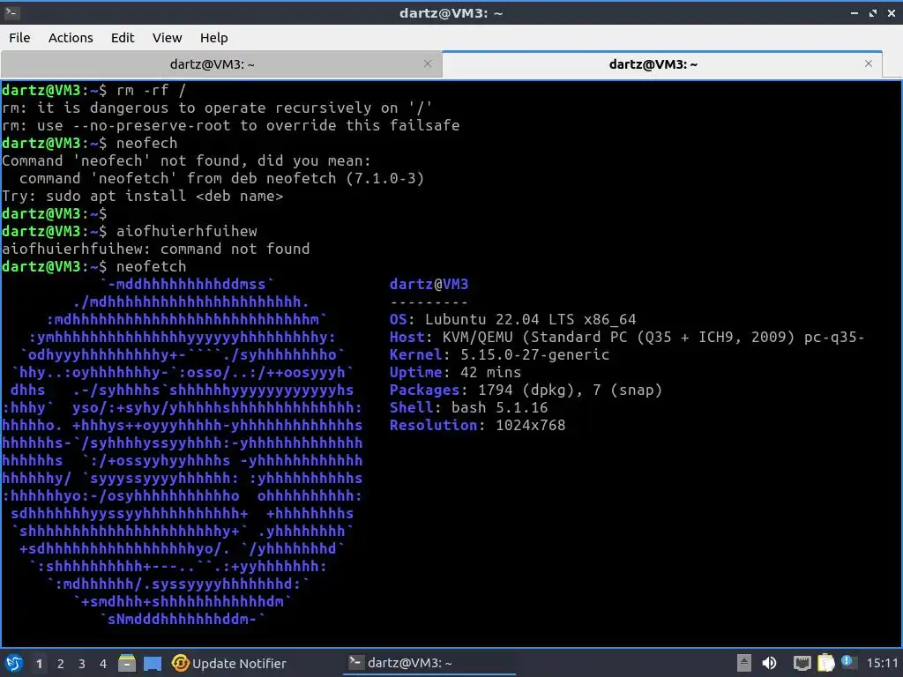Click the mistyped 'neofech' command

(x=147, y=144)
